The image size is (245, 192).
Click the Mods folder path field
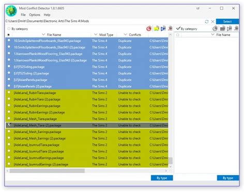pyautogui.click(x=104, y=21)
